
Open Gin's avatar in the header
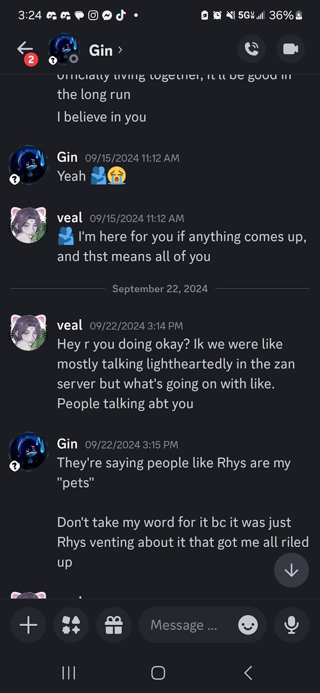(x=64, y=49)
